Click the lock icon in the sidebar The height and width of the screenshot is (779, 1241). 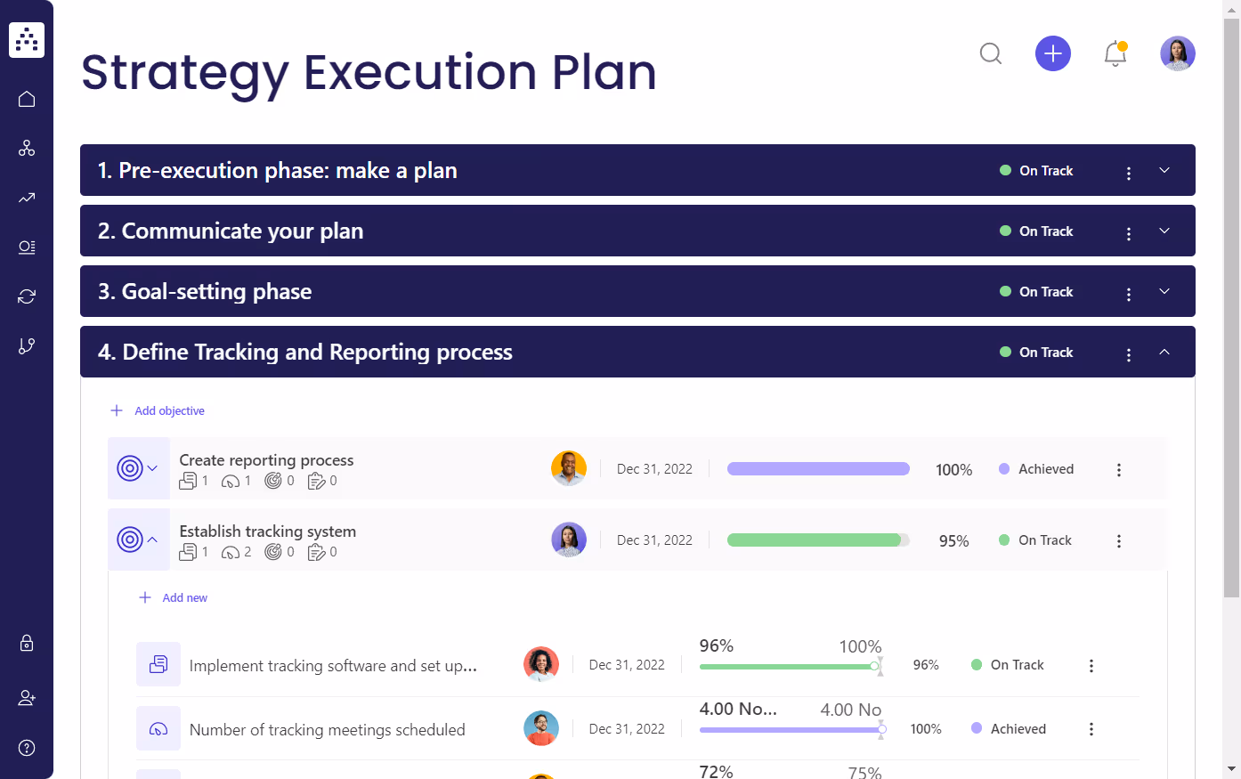(x=27, y=643)
